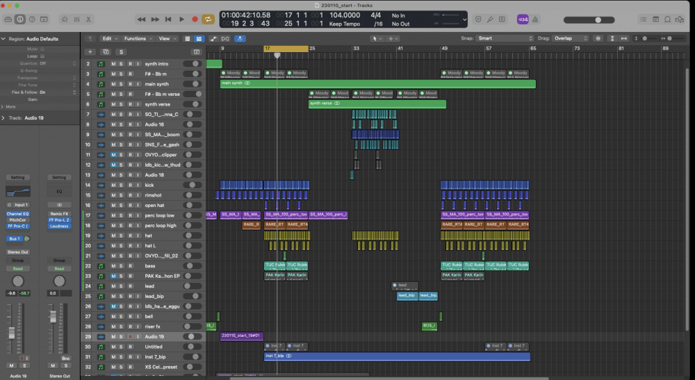
Task: Open the Remix FX plugin slot
Action: click(59, 214)
